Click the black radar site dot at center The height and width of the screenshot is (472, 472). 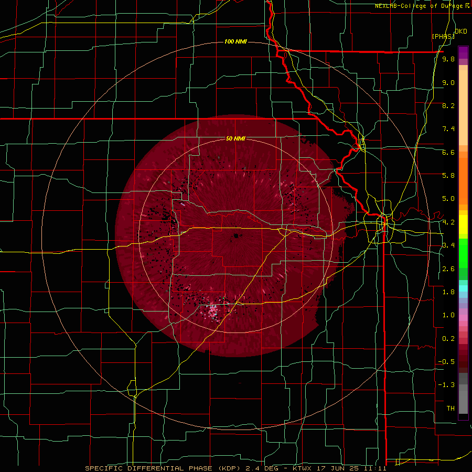pos(237,235)
